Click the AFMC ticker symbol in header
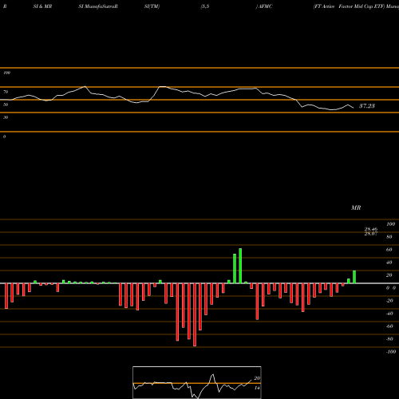This screenshot has width=399, height=399. pos(265,6)
